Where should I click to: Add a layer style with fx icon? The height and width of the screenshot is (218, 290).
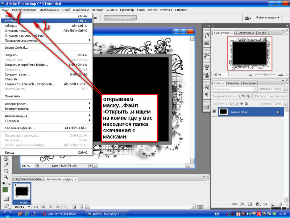point(242,204)
